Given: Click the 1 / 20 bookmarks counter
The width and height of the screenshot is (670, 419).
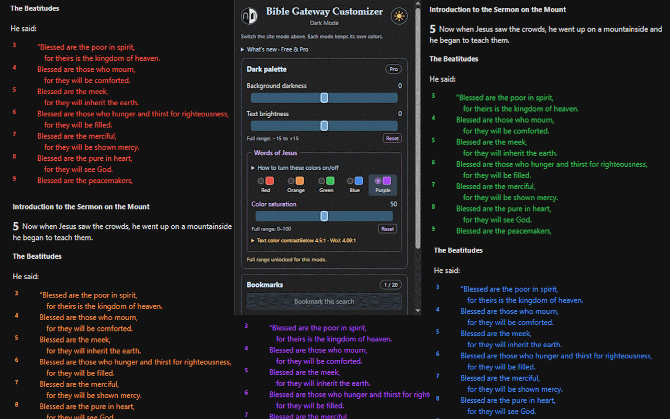Looking at the screenshot, I should (x=390, y=285).
